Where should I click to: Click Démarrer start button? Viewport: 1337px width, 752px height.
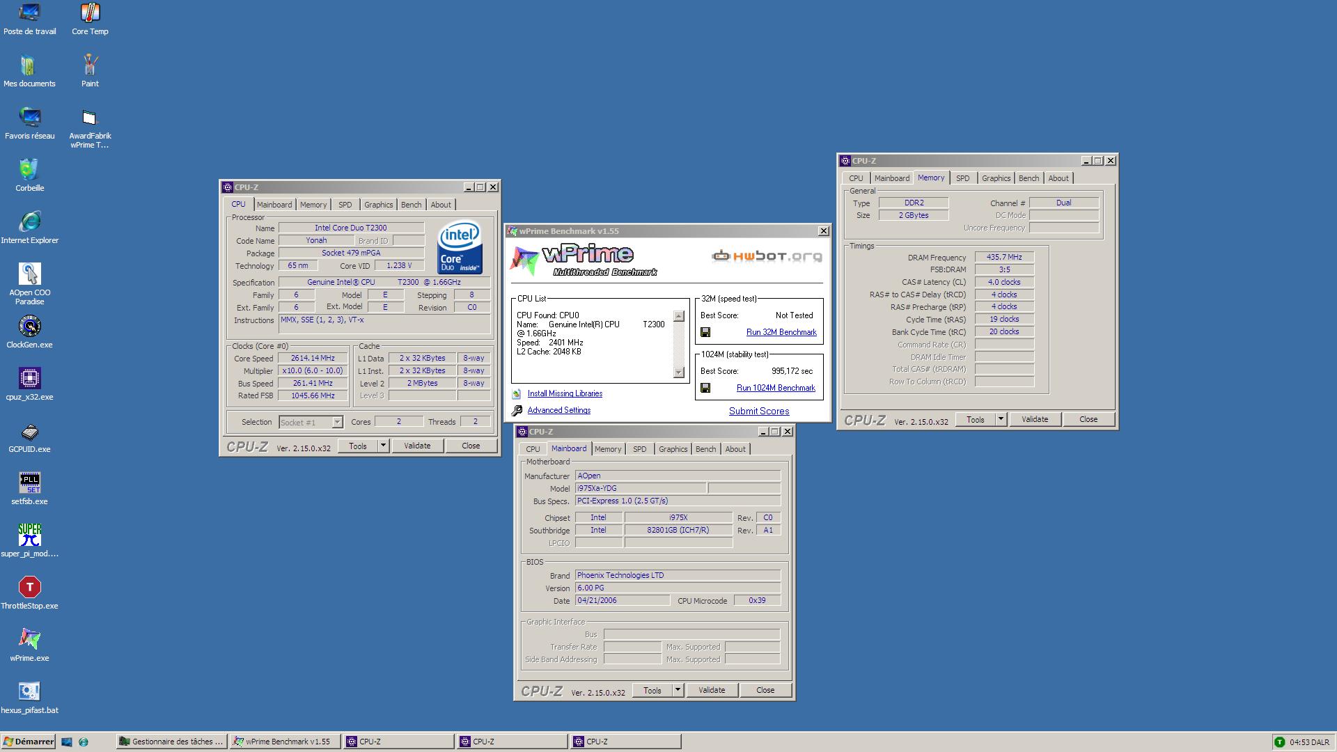29,742
